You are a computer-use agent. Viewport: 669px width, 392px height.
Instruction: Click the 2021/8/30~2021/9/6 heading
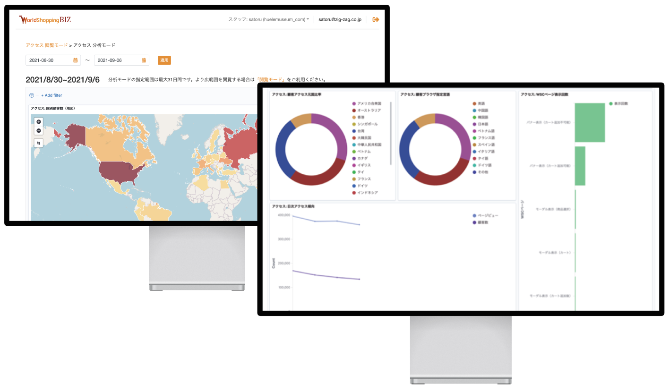[x=63, y=79]
